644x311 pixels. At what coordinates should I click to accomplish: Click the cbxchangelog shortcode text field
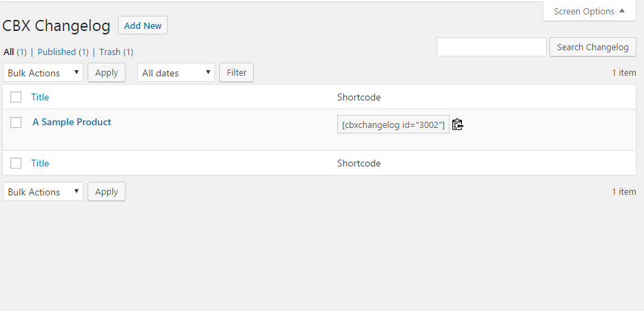pos(393,125)
